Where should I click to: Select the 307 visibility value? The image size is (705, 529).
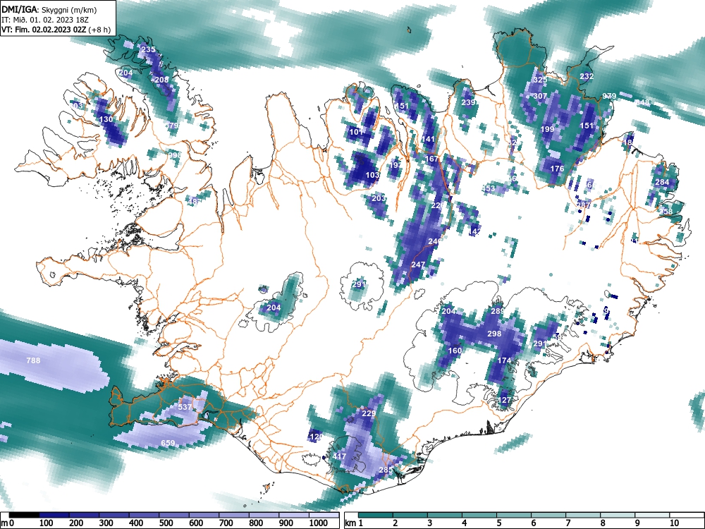(540, 96)
